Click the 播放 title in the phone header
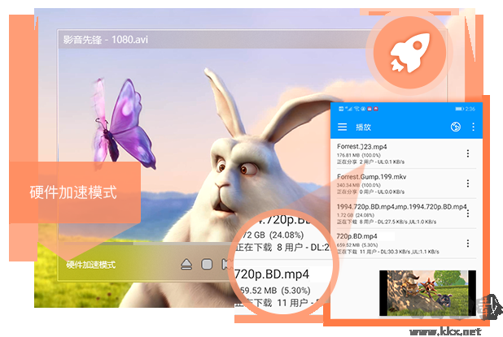Screen dimensions: 503x337 pyautogui.click(x=364, y=127)
